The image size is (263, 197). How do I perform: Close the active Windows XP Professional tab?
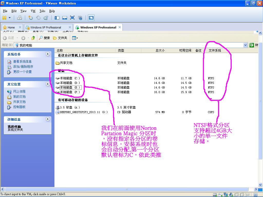[x=120, y=27]
